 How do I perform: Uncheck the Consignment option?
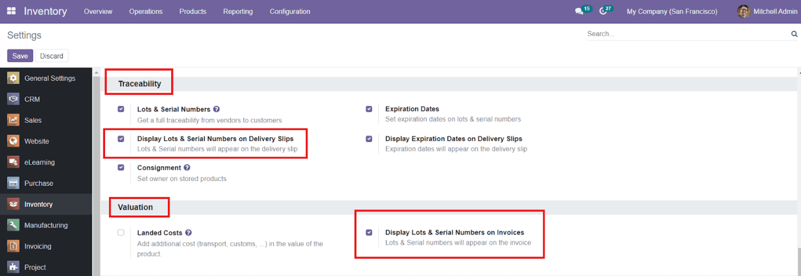(x=121, y=168)
